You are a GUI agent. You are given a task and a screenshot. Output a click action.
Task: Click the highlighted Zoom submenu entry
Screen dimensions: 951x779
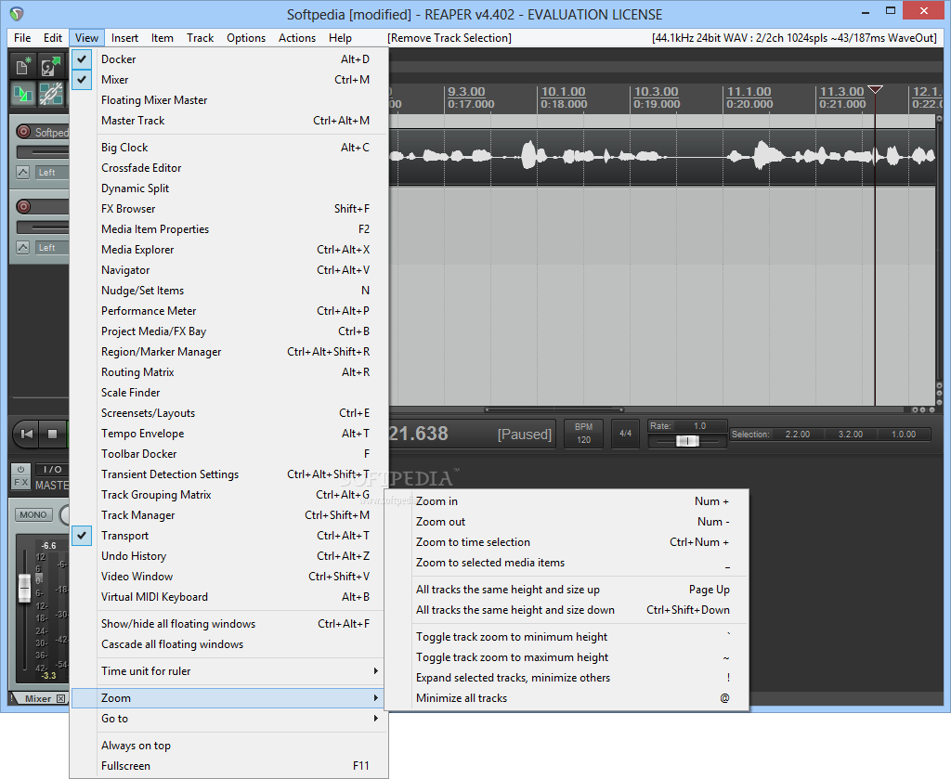tap(229, 698)
